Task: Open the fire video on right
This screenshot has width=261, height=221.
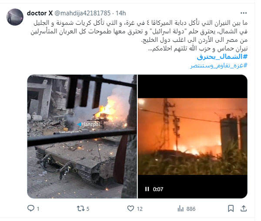Action: 193,136
